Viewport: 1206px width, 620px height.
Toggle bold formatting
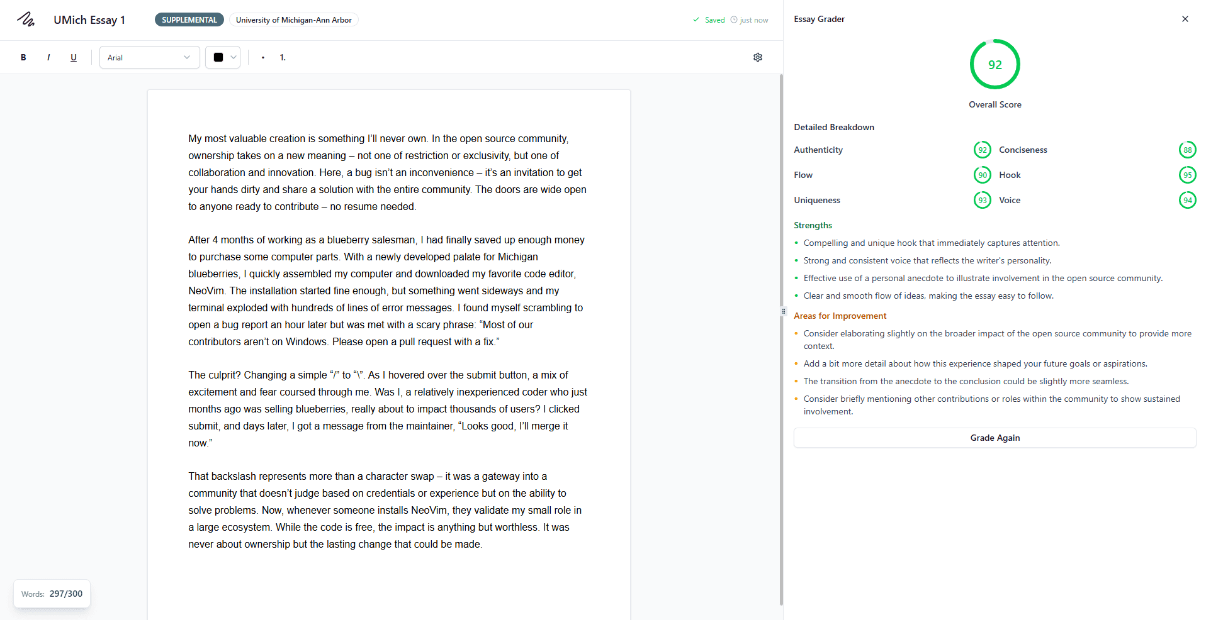(x=23, y=57)
